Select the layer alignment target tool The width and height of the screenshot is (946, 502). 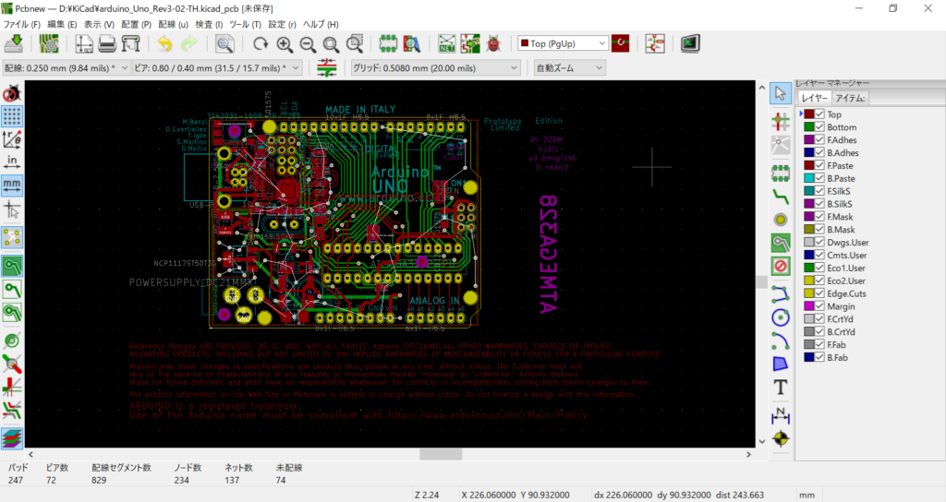[781, 438]
